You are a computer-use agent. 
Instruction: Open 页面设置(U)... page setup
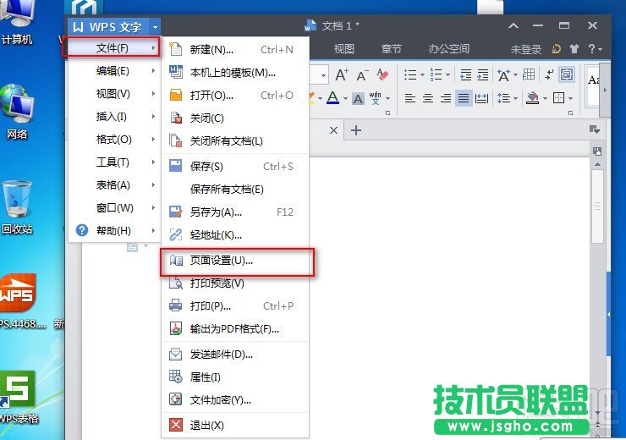(235, 261)
